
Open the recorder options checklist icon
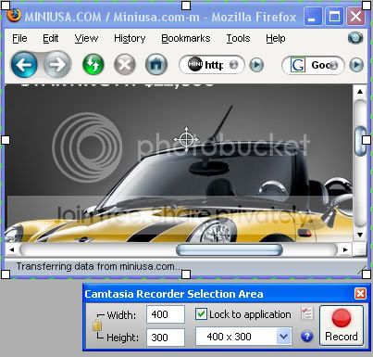(307, 313)
